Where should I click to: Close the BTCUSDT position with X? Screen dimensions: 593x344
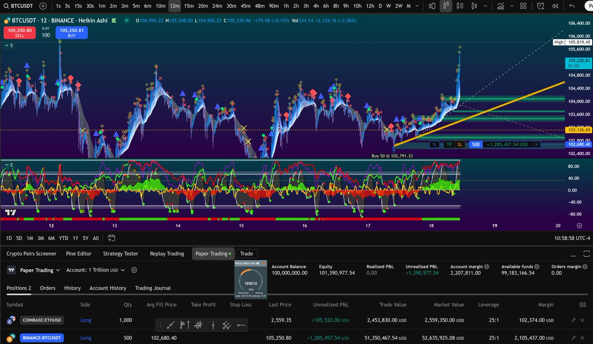pos(582,338)
